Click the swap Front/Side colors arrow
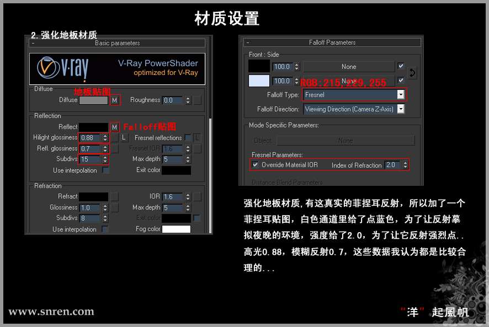 [x=412, y=73]
